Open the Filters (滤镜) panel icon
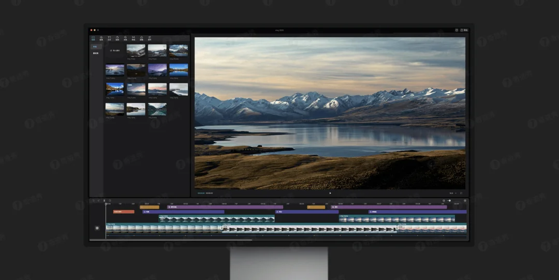Image resolution: width=559 pixels, height=280 pixels. [141, 38]
